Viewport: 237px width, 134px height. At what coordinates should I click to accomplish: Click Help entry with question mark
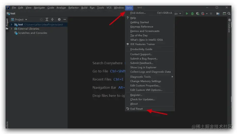coord(150,18)
